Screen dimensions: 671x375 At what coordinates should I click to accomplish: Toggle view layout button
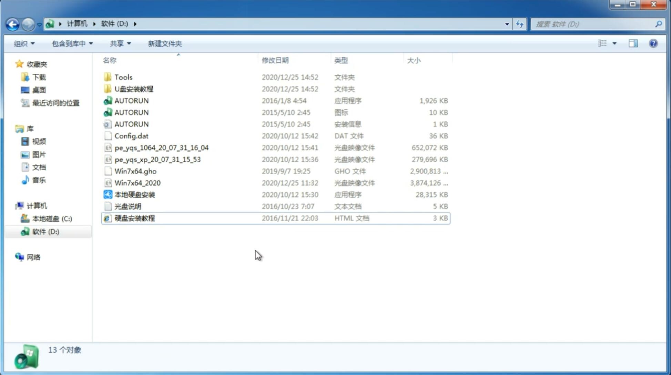click(606, 43)
